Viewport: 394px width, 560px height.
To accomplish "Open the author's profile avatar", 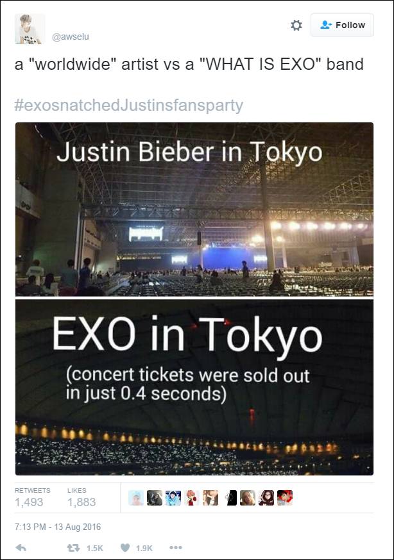I will click(x=30, y=29).
